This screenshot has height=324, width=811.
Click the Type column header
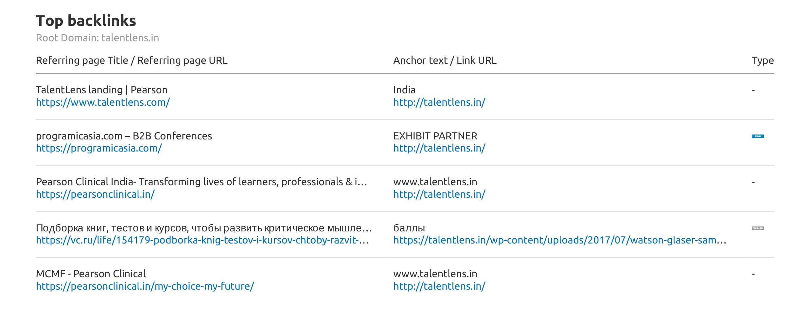(x=762, y=61)
